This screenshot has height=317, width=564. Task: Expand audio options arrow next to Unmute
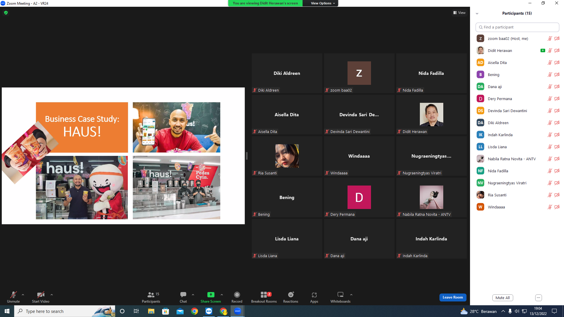[23, 295]
